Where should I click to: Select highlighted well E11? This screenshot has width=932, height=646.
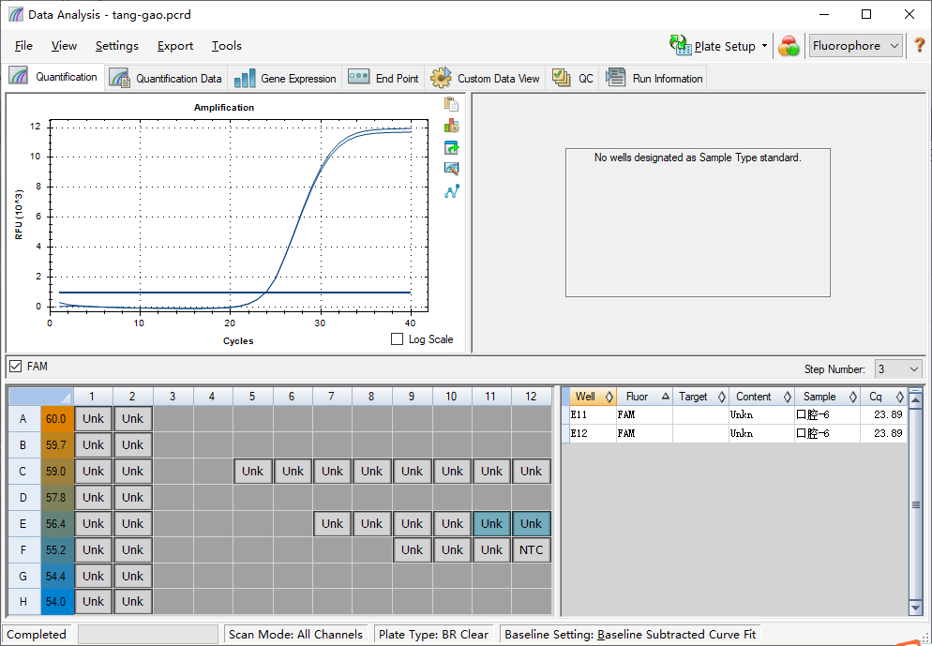point(491,523)
